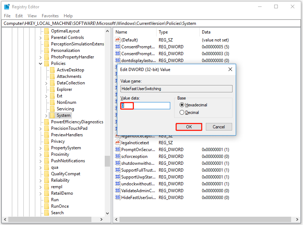Select the PushNotifications key
This screenshot has width=303, height=225.
coord(68,161)
